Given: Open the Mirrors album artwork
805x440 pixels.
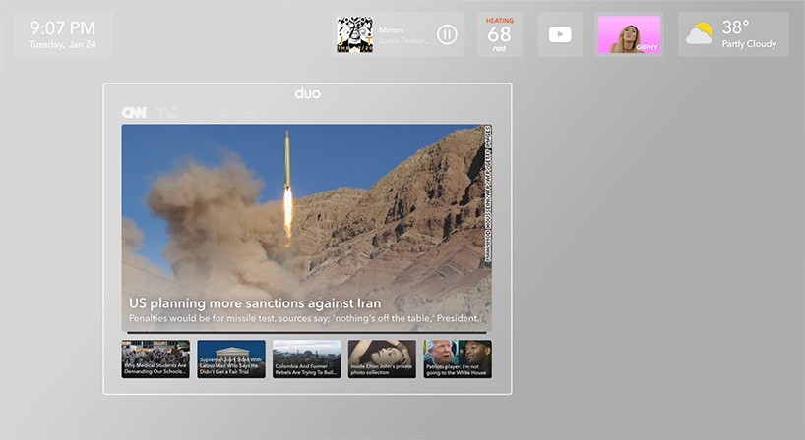Looking at the screenshot, I should 354,34.
